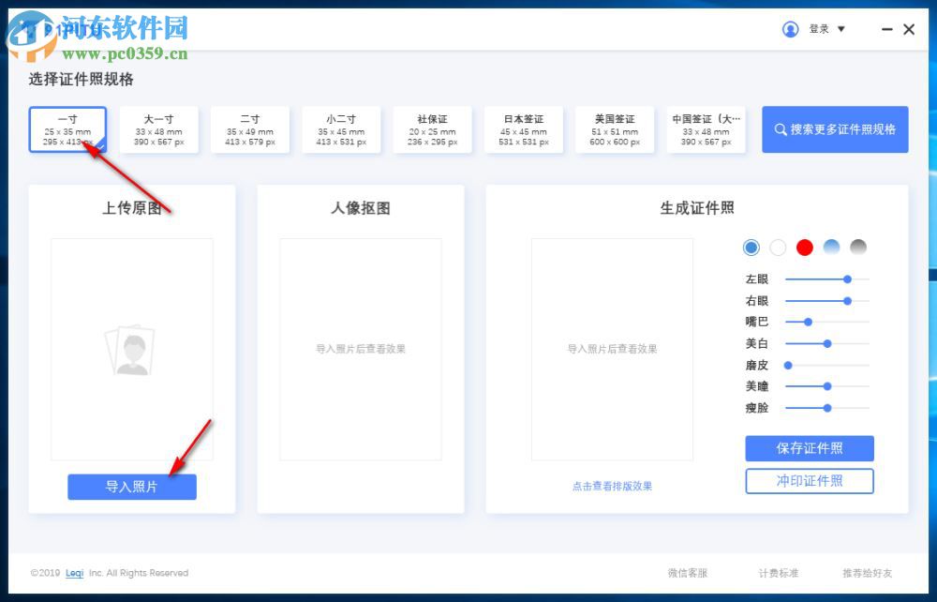Screen dimensions: 937x602
Task: Select the 大一寸 photo spec
Action: (159, 129)
